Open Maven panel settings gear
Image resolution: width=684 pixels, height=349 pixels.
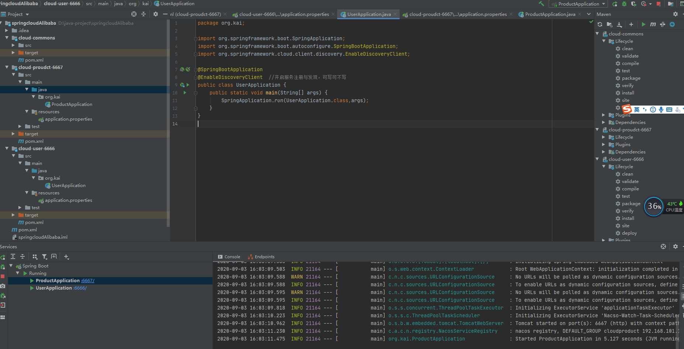coord(676,14)
